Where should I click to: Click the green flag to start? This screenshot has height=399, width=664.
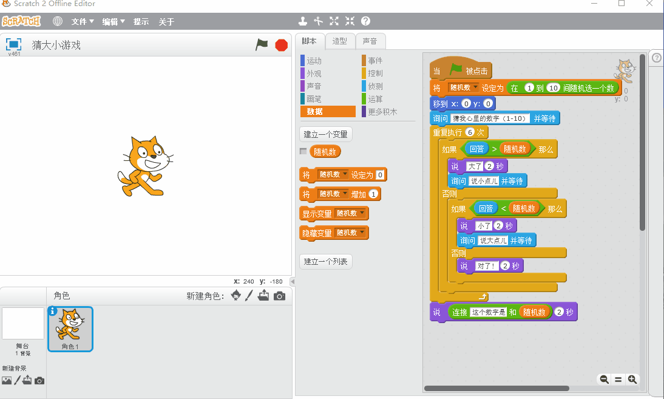click(x=262, y=44)
